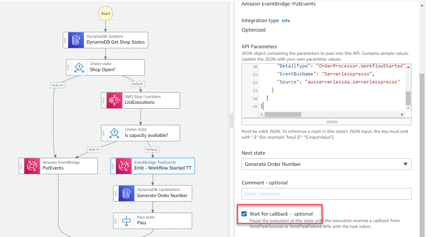Screen dimensions: 431x237
Task: Click the "OrderProcessor.WorkflowStarted" value
Action: (x=361, y=66)
